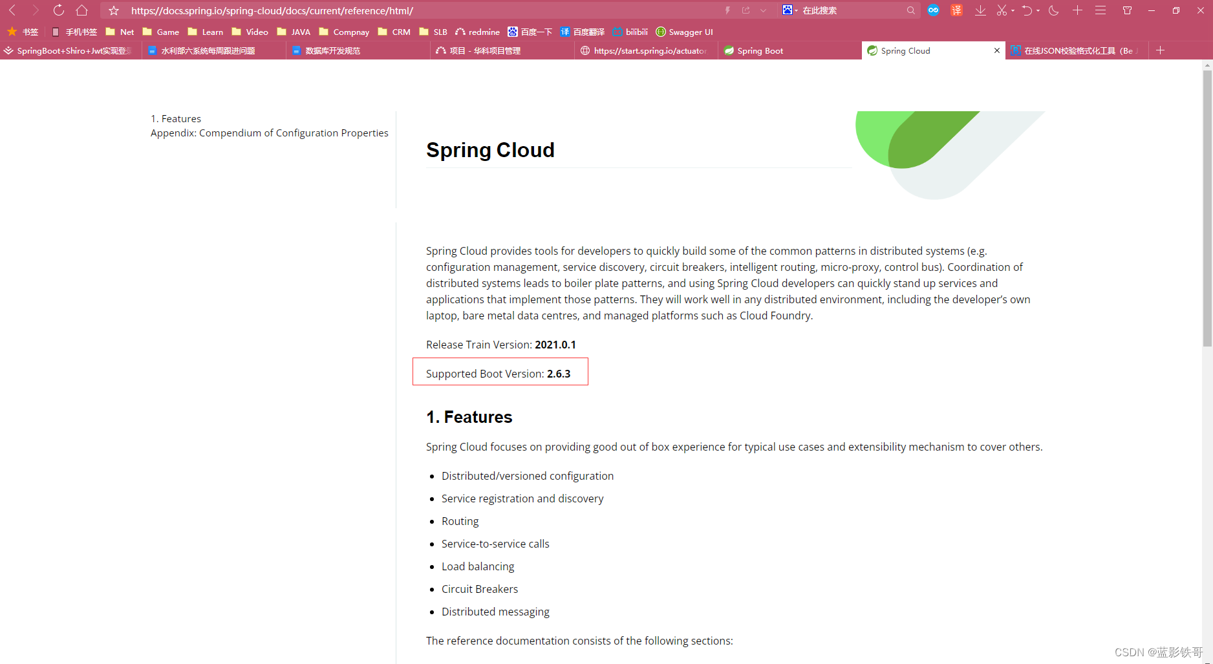Open the browser hamburger menu
This screenshot has height=664, width=1213.
tap(1100, 10)
